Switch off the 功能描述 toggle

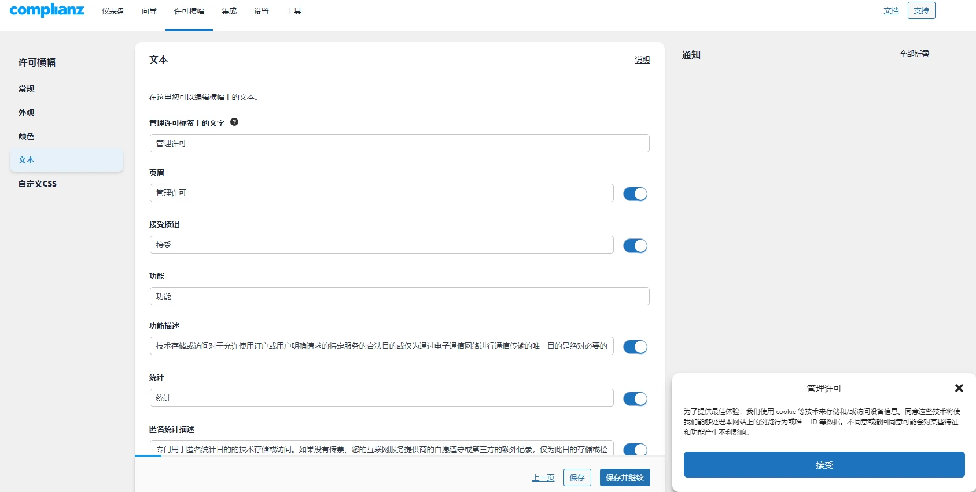point(635,347)
